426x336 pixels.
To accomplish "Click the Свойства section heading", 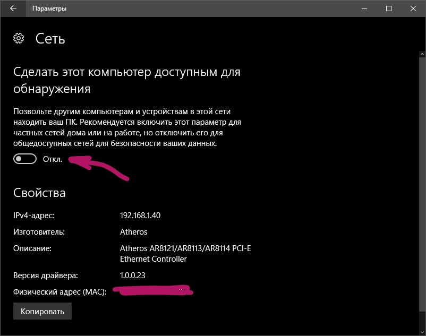I will (x=39, y=193).
